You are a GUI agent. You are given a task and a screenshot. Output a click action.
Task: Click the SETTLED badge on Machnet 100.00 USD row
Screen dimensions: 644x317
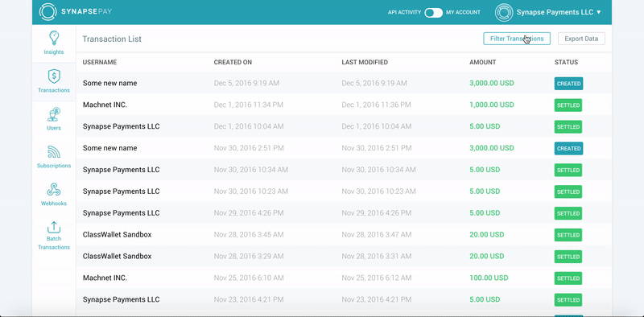click(x=568, y=278)
